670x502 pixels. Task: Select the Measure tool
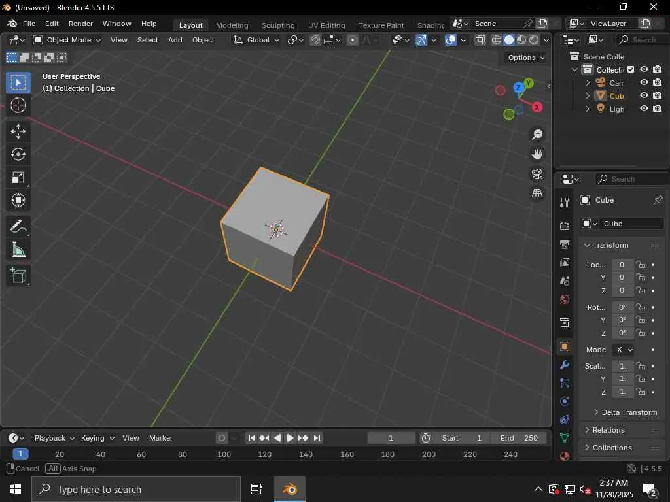(18, 250)
